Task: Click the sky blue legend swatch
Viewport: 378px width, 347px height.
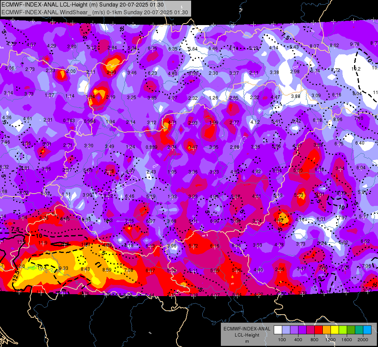Action: tap(367, 330)
